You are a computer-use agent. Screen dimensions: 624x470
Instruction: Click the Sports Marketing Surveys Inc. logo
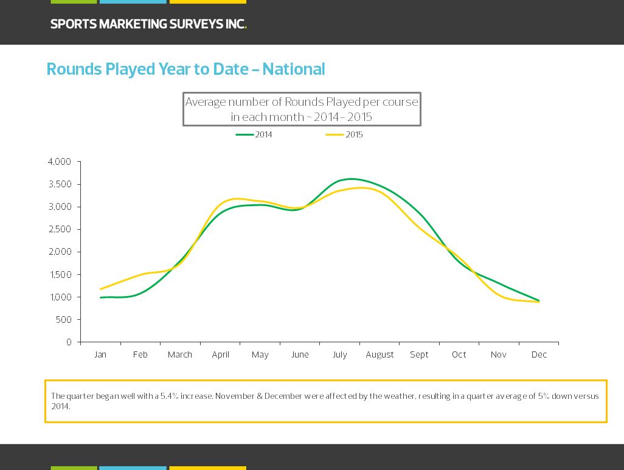(x=148, y=24)
